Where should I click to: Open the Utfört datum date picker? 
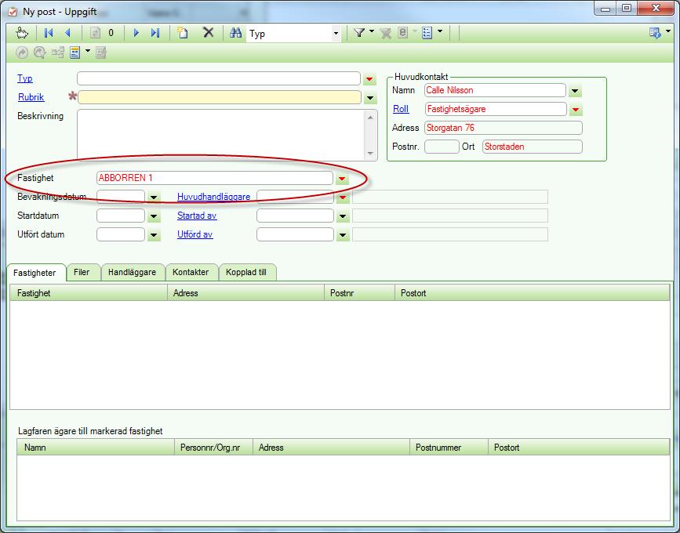pos(154,235)
